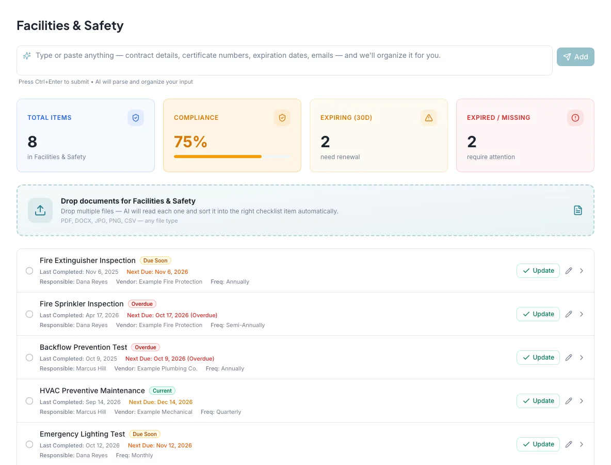The width and height of the screenshot is (611, 465).
Task: Click 'Next Due: Oct 17, 2026 (Overdue)' text
Action: coord(172,315)
